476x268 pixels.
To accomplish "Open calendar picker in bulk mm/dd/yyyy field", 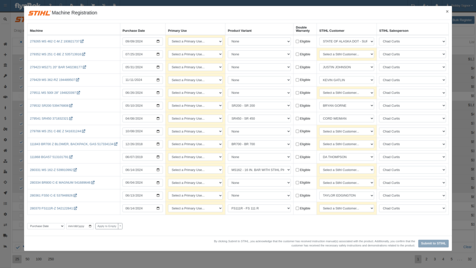I will 90,226.
